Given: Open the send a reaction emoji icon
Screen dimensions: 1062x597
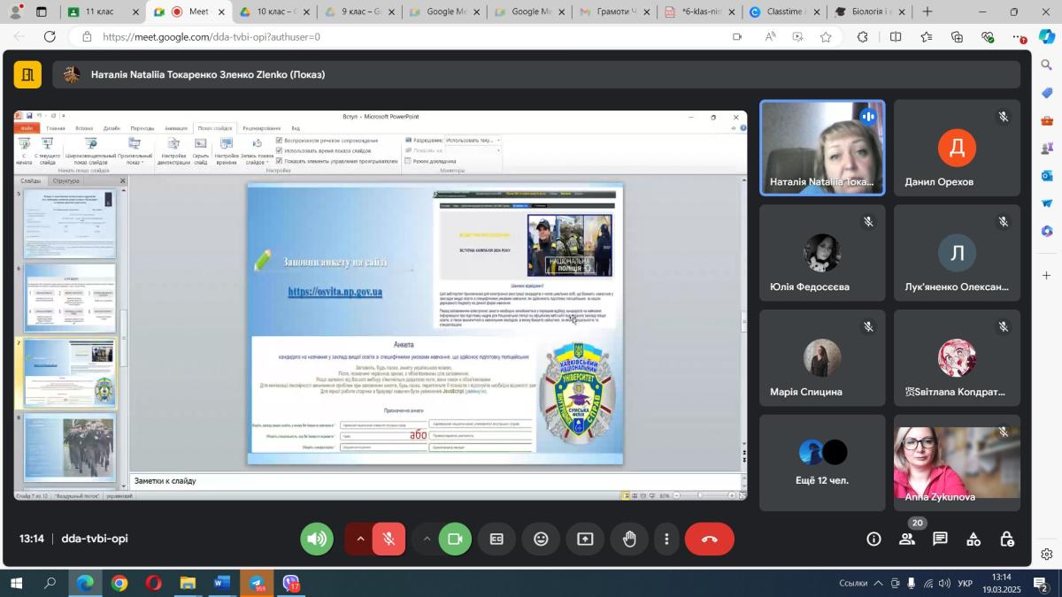Looking at the screenshot, I should (x=541, y=539).
